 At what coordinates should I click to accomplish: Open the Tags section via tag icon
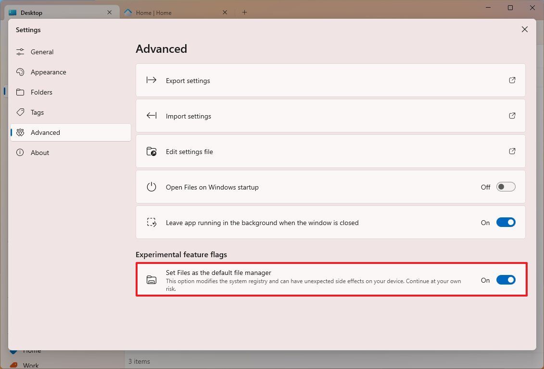click(x=20, y=112)
